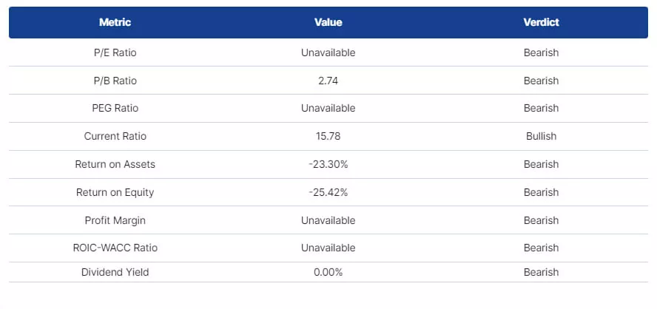Select the Return on Assets label
The height and width of the screenshot is (309, 657).
115,164
